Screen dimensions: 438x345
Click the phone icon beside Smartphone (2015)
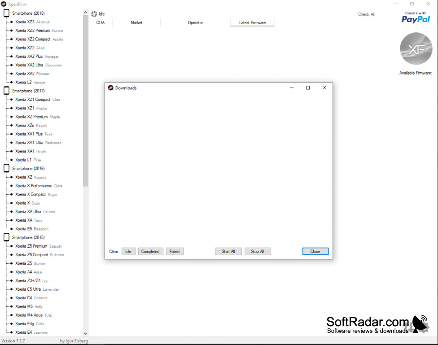[6, 237]
